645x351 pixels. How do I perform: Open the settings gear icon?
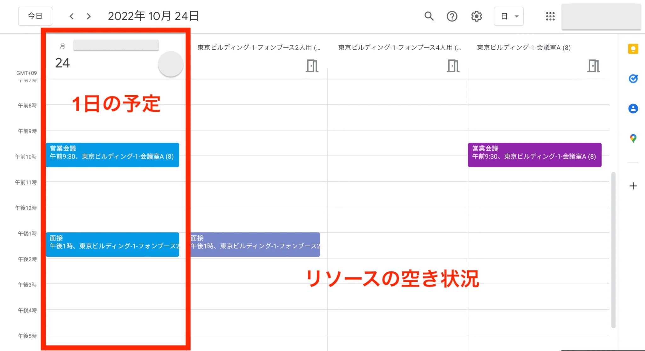click(476, 16)
